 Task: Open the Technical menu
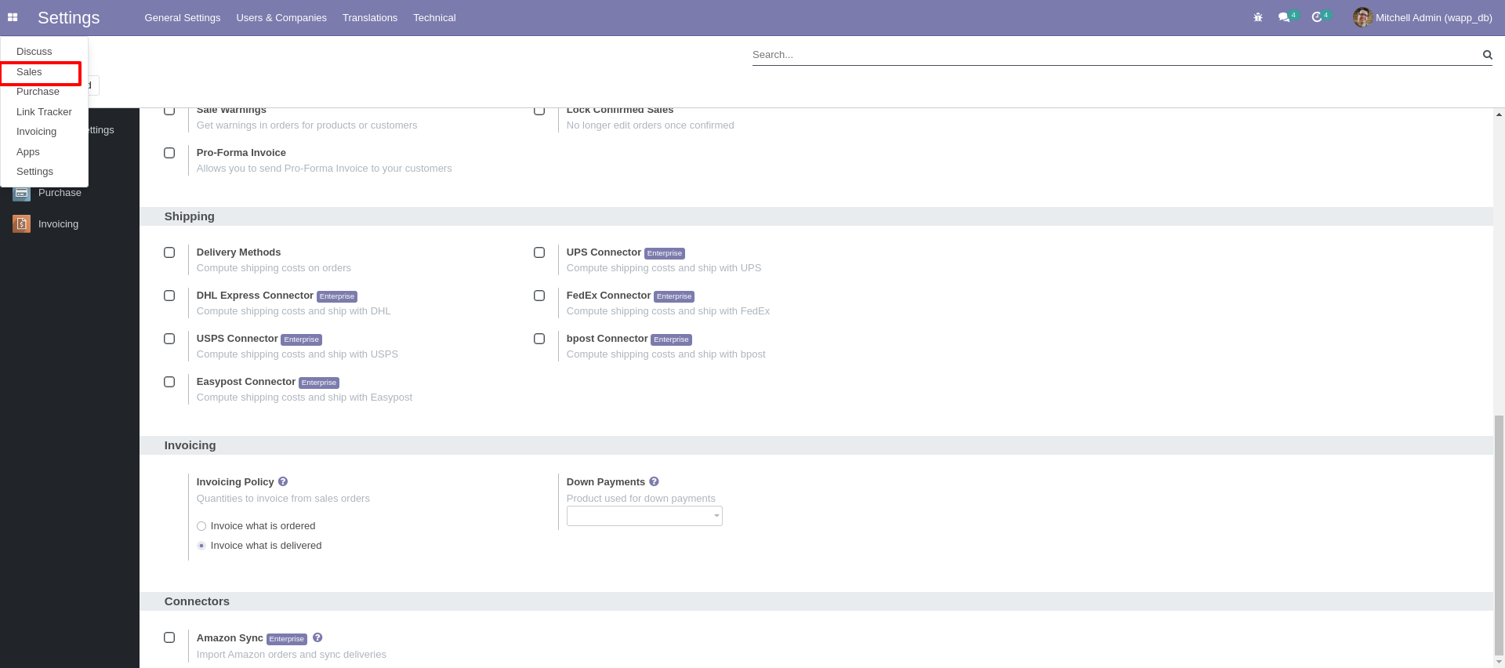434,17
